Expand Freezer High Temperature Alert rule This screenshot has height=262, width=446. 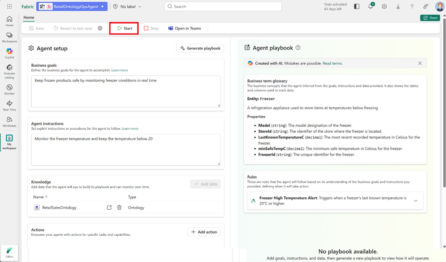[416, 201]
